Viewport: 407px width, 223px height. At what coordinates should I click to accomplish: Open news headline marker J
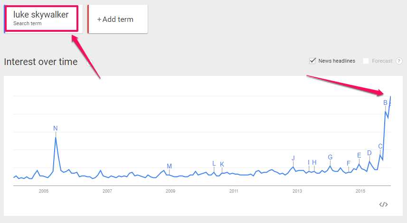(x=293, y=158)
